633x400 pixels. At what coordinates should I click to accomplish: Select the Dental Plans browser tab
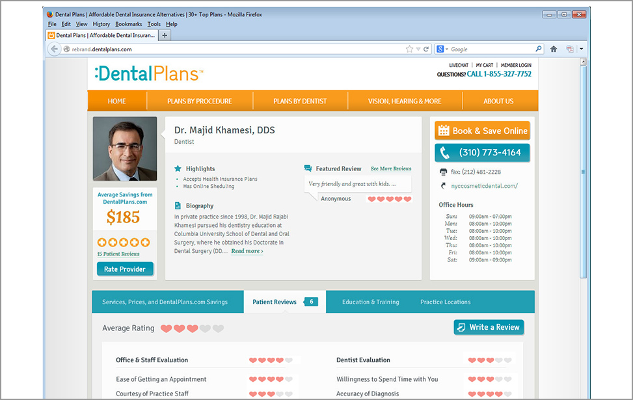(101, 35)
